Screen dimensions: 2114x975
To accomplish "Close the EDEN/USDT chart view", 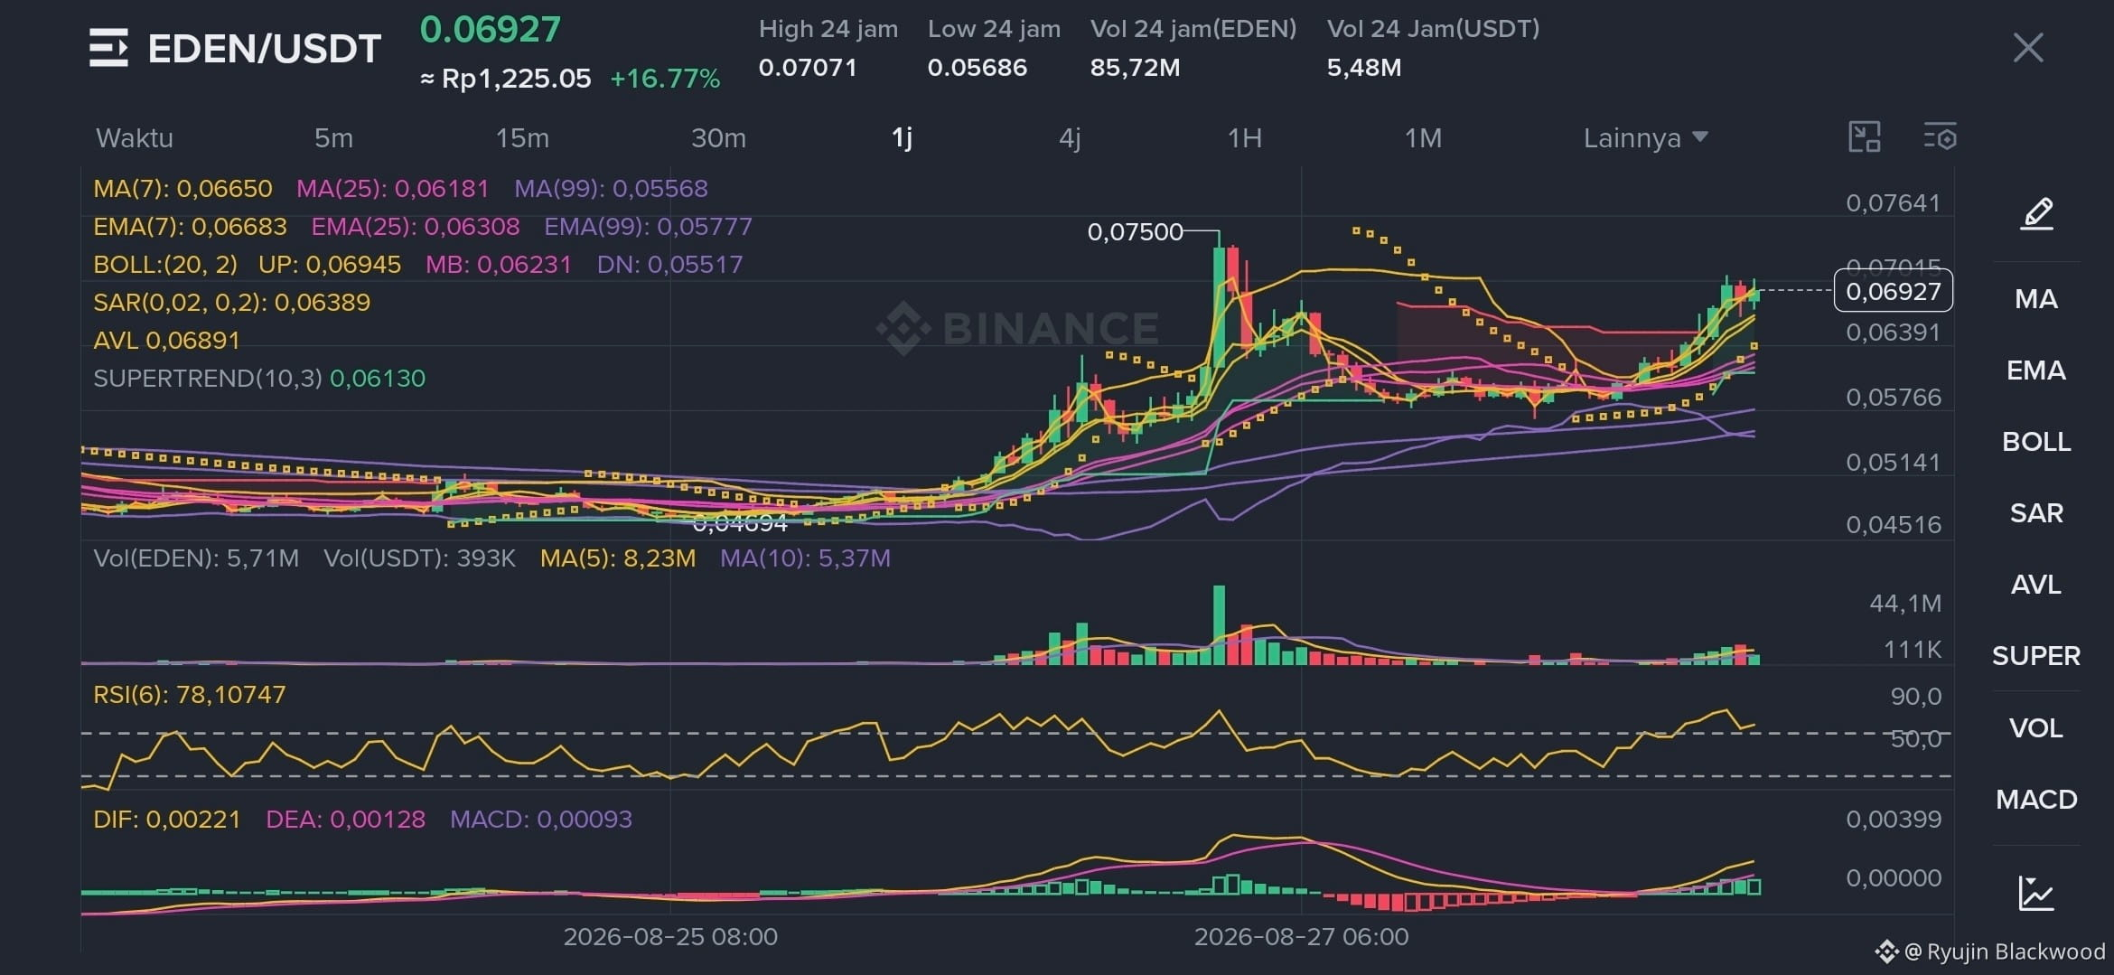I will (2028, 48).
